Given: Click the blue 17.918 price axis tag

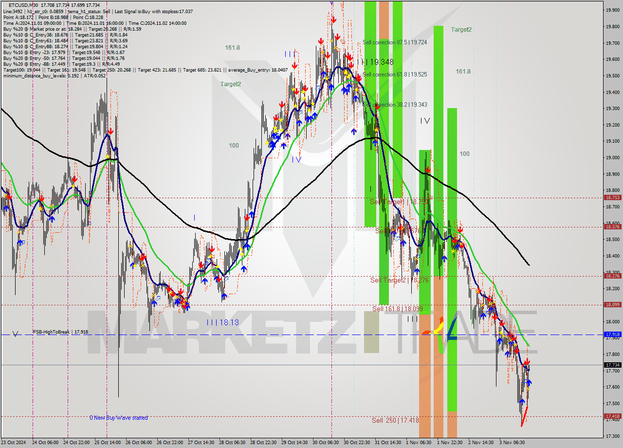Looking at the screenshot, I should (x=612, y=334).
